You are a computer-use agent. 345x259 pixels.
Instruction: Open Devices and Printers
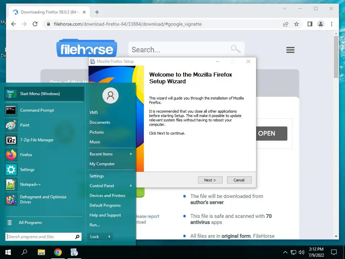(107, 196)
